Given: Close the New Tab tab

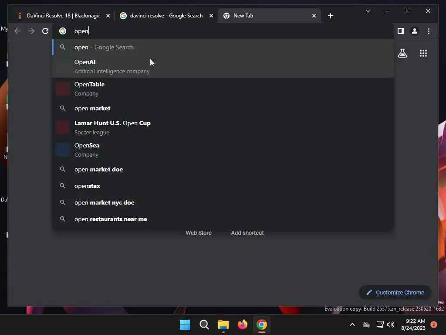Looking at the screenshot, I should pos(314,16).
